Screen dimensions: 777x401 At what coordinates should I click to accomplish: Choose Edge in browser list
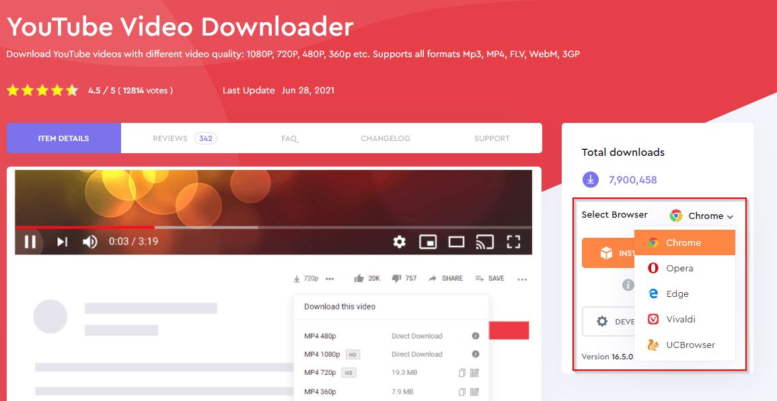(x=685, y=294)
